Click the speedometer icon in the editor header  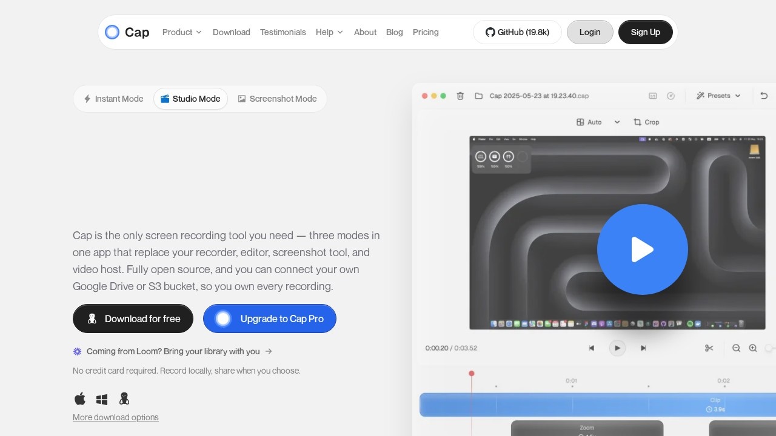click(671, 96)
